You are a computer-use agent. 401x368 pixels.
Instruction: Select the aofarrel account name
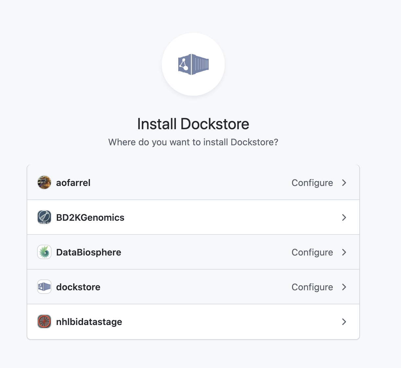click(73, 183)
